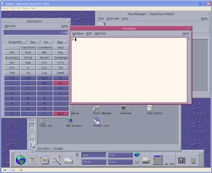The height and width of the screenshot is (173, 212).
Task: Open the File menu in File Manager
Action: (x=101, y=19)
